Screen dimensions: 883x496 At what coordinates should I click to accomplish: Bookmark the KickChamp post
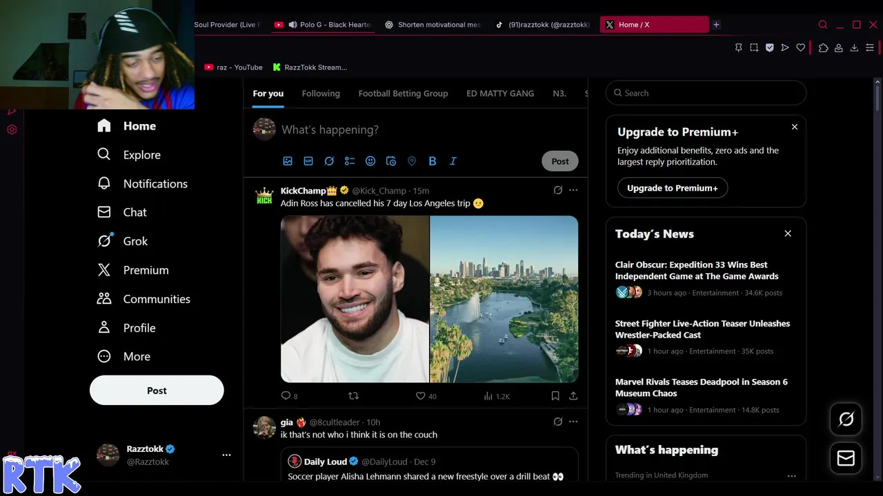tap(555, 395)
